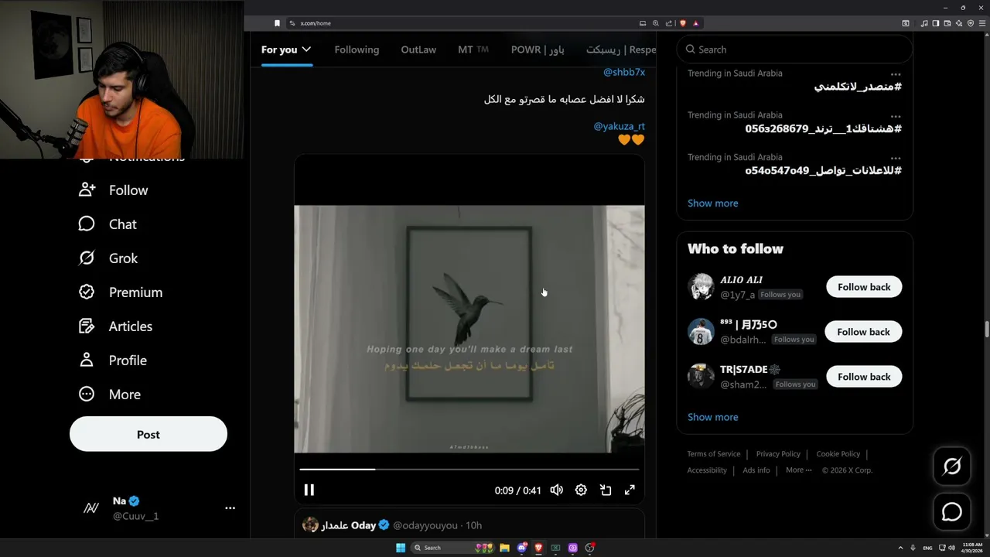Open Privacy Policy link

pos(778,454)
